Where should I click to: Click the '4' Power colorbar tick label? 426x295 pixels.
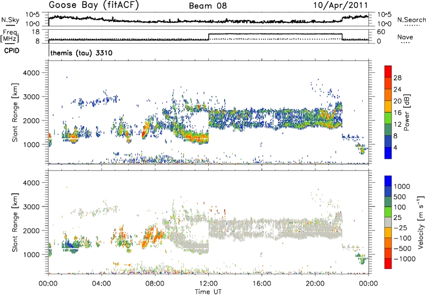[x=395, y=147]
